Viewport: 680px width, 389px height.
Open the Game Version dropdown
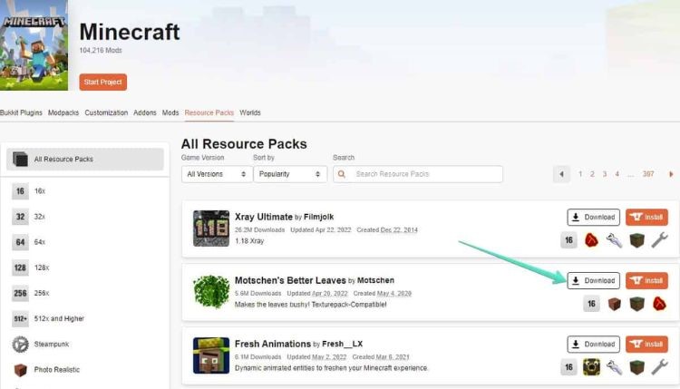coord(217,174)
